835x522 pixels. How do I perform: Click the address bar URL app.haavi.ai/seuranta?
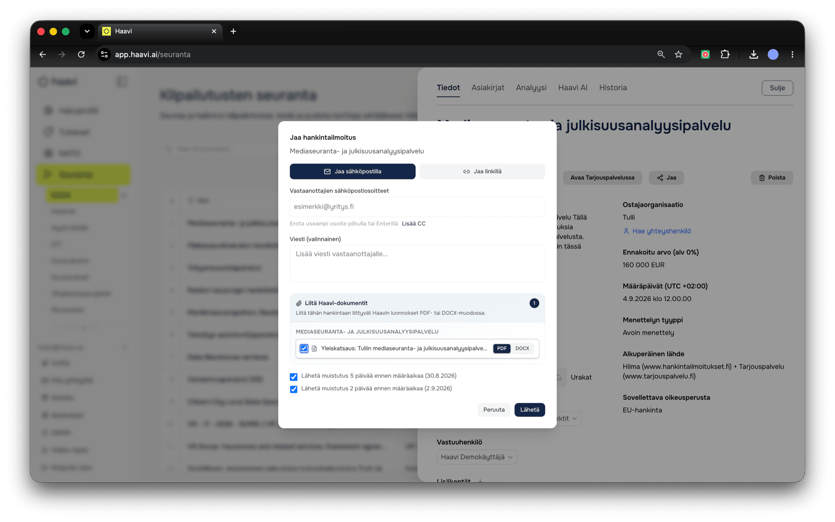(153, 54)
